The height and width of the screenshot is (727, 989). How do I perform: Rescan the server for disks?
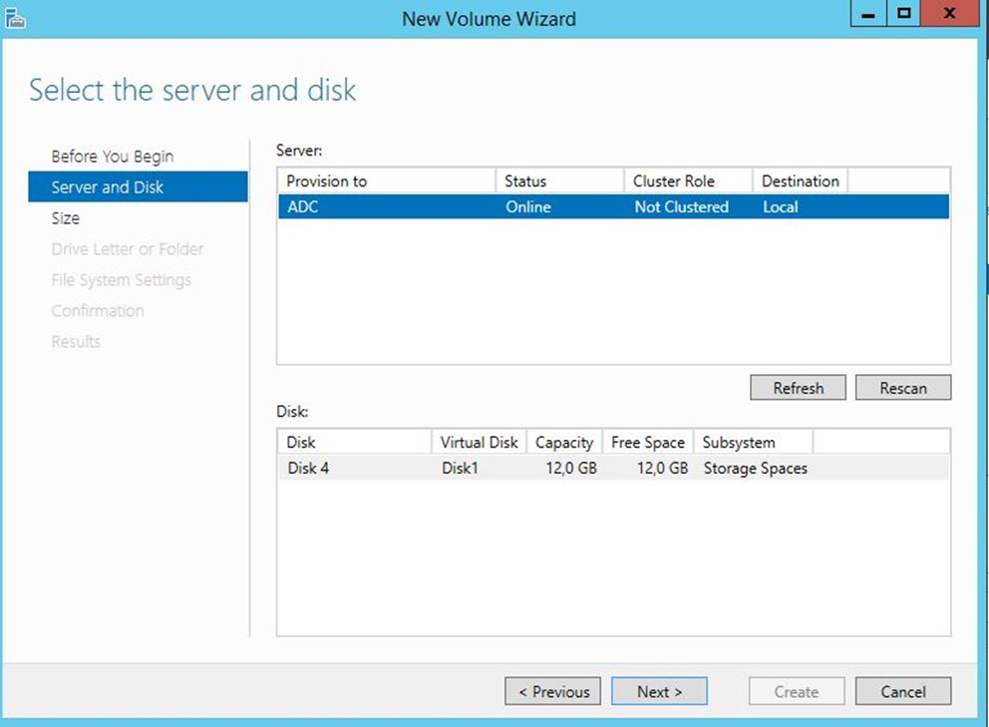[x=903, y=388]
